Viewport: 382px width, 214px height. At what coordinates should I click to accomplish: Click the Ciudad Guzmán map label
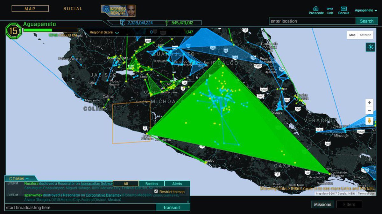pyautogui.click(x=115, y=83)
